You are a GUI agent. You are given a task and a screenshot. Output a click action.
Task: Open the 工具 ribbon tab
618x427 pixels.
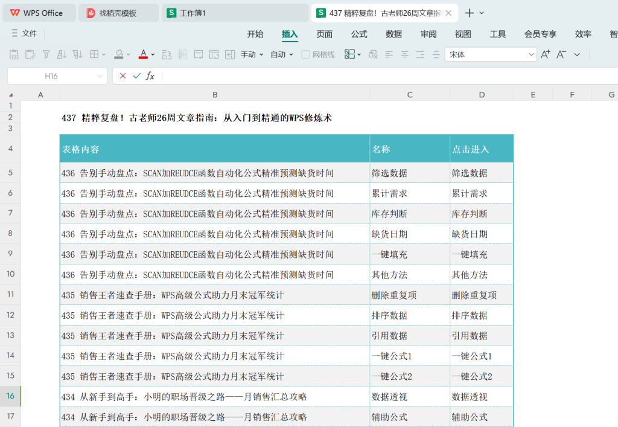pos(498,34)
